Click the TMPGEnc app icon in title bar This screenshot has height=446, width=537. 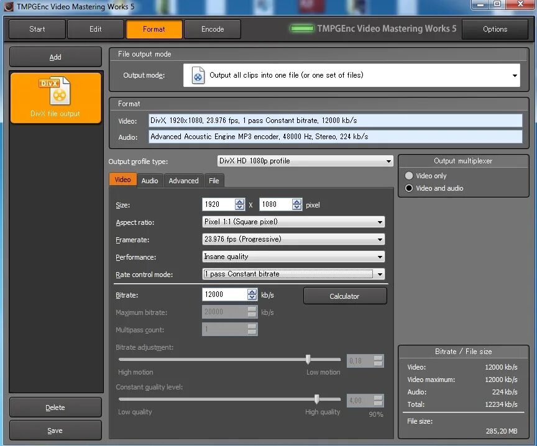[x=8, y=6]
